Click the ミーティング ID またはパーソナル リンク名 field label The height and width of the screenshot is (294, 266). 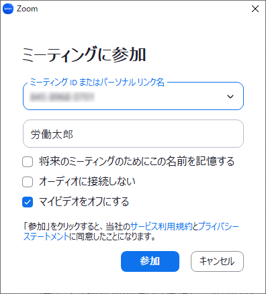(x=97, y=82)
